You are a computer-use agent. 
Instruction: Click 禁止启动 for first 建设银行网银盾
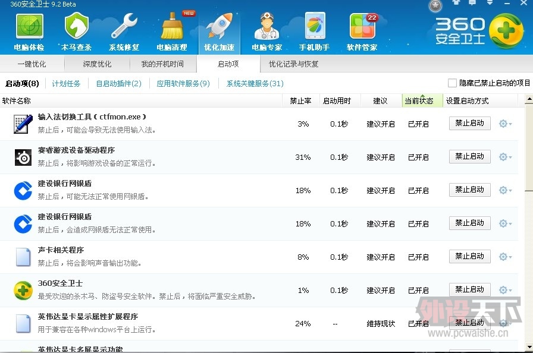click(x=470, y=190)
